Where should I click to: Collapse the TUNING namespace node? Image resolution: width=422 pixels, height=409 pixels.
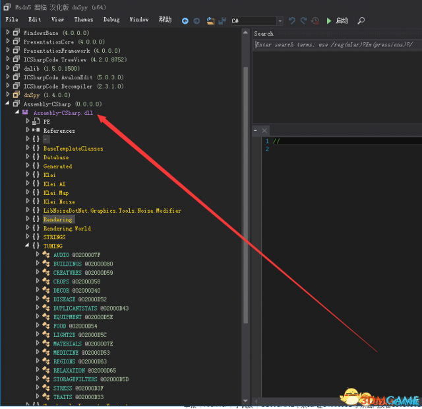point(27,245)
